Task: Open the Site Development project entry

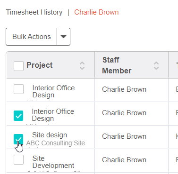Action: [x=53, y=162]
